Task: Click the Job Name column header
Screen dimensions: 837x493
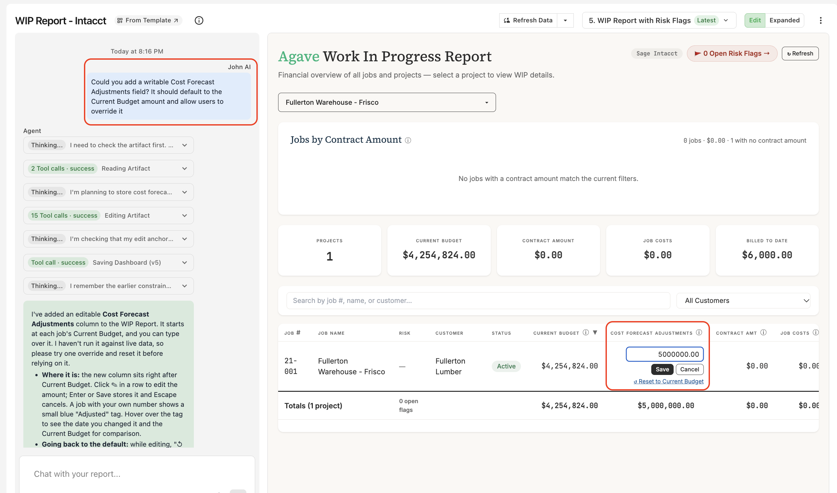Action: point(331,333)
